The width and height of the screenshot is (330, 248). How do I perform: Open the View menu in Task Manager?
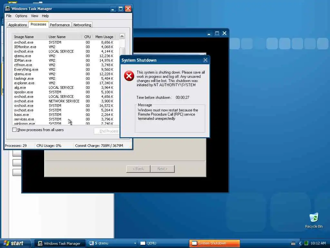(34, 16)
